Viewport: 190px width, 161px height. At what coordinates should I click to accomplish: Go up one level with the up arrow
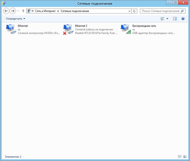click(x=23, y=11)
